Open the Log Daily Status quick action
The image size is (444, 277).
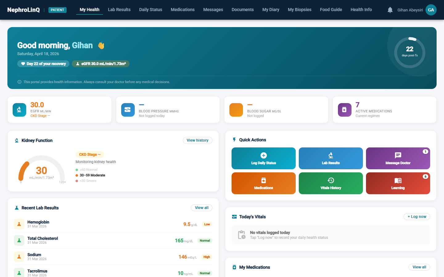pyautogui.click(x=263, y=158)
